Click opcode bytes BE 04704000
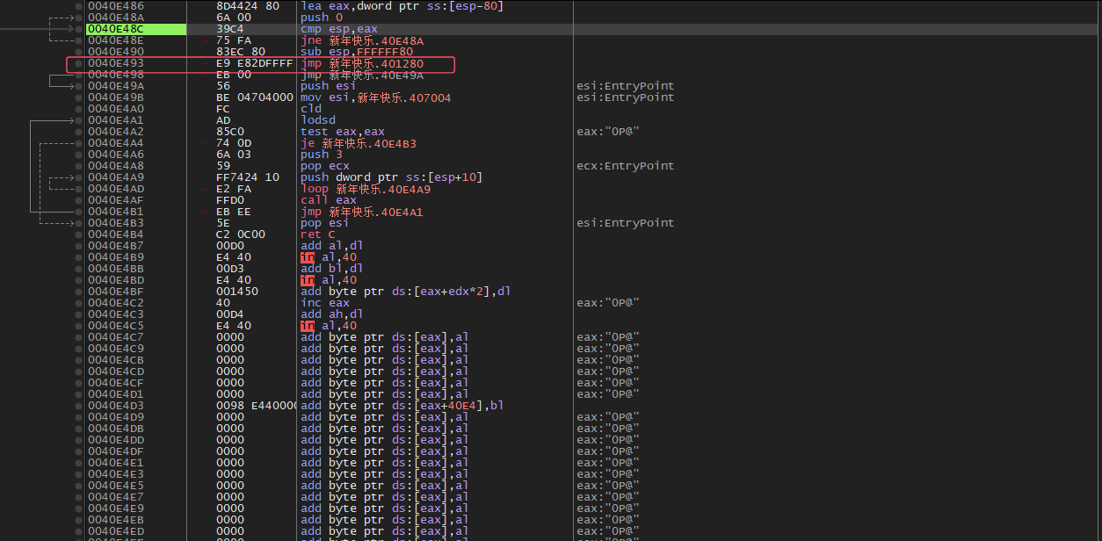The image size is (1102, 541). (x=255, y=97)
